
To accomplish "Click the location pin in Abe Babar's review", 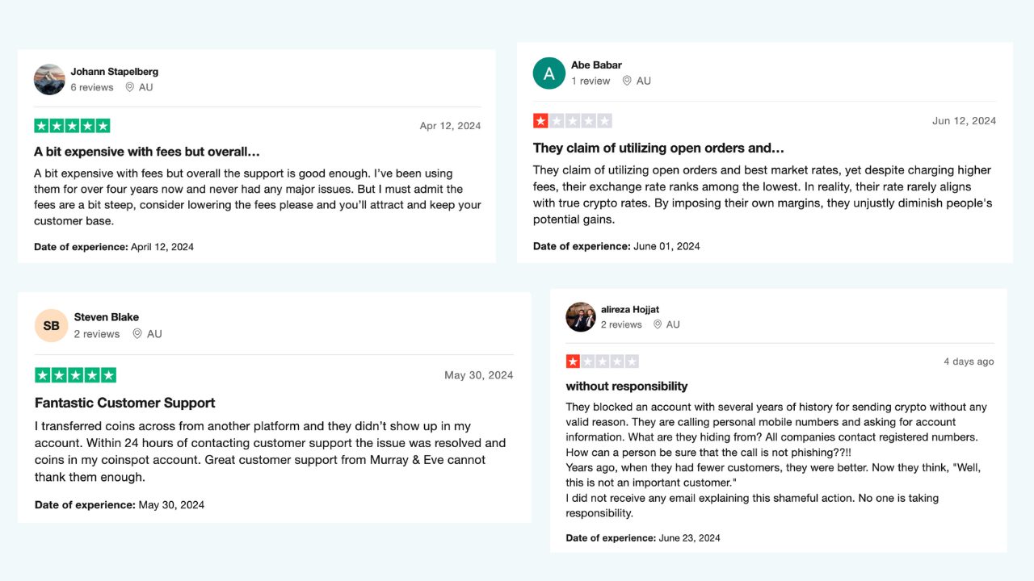I will [x=627, y=81].
